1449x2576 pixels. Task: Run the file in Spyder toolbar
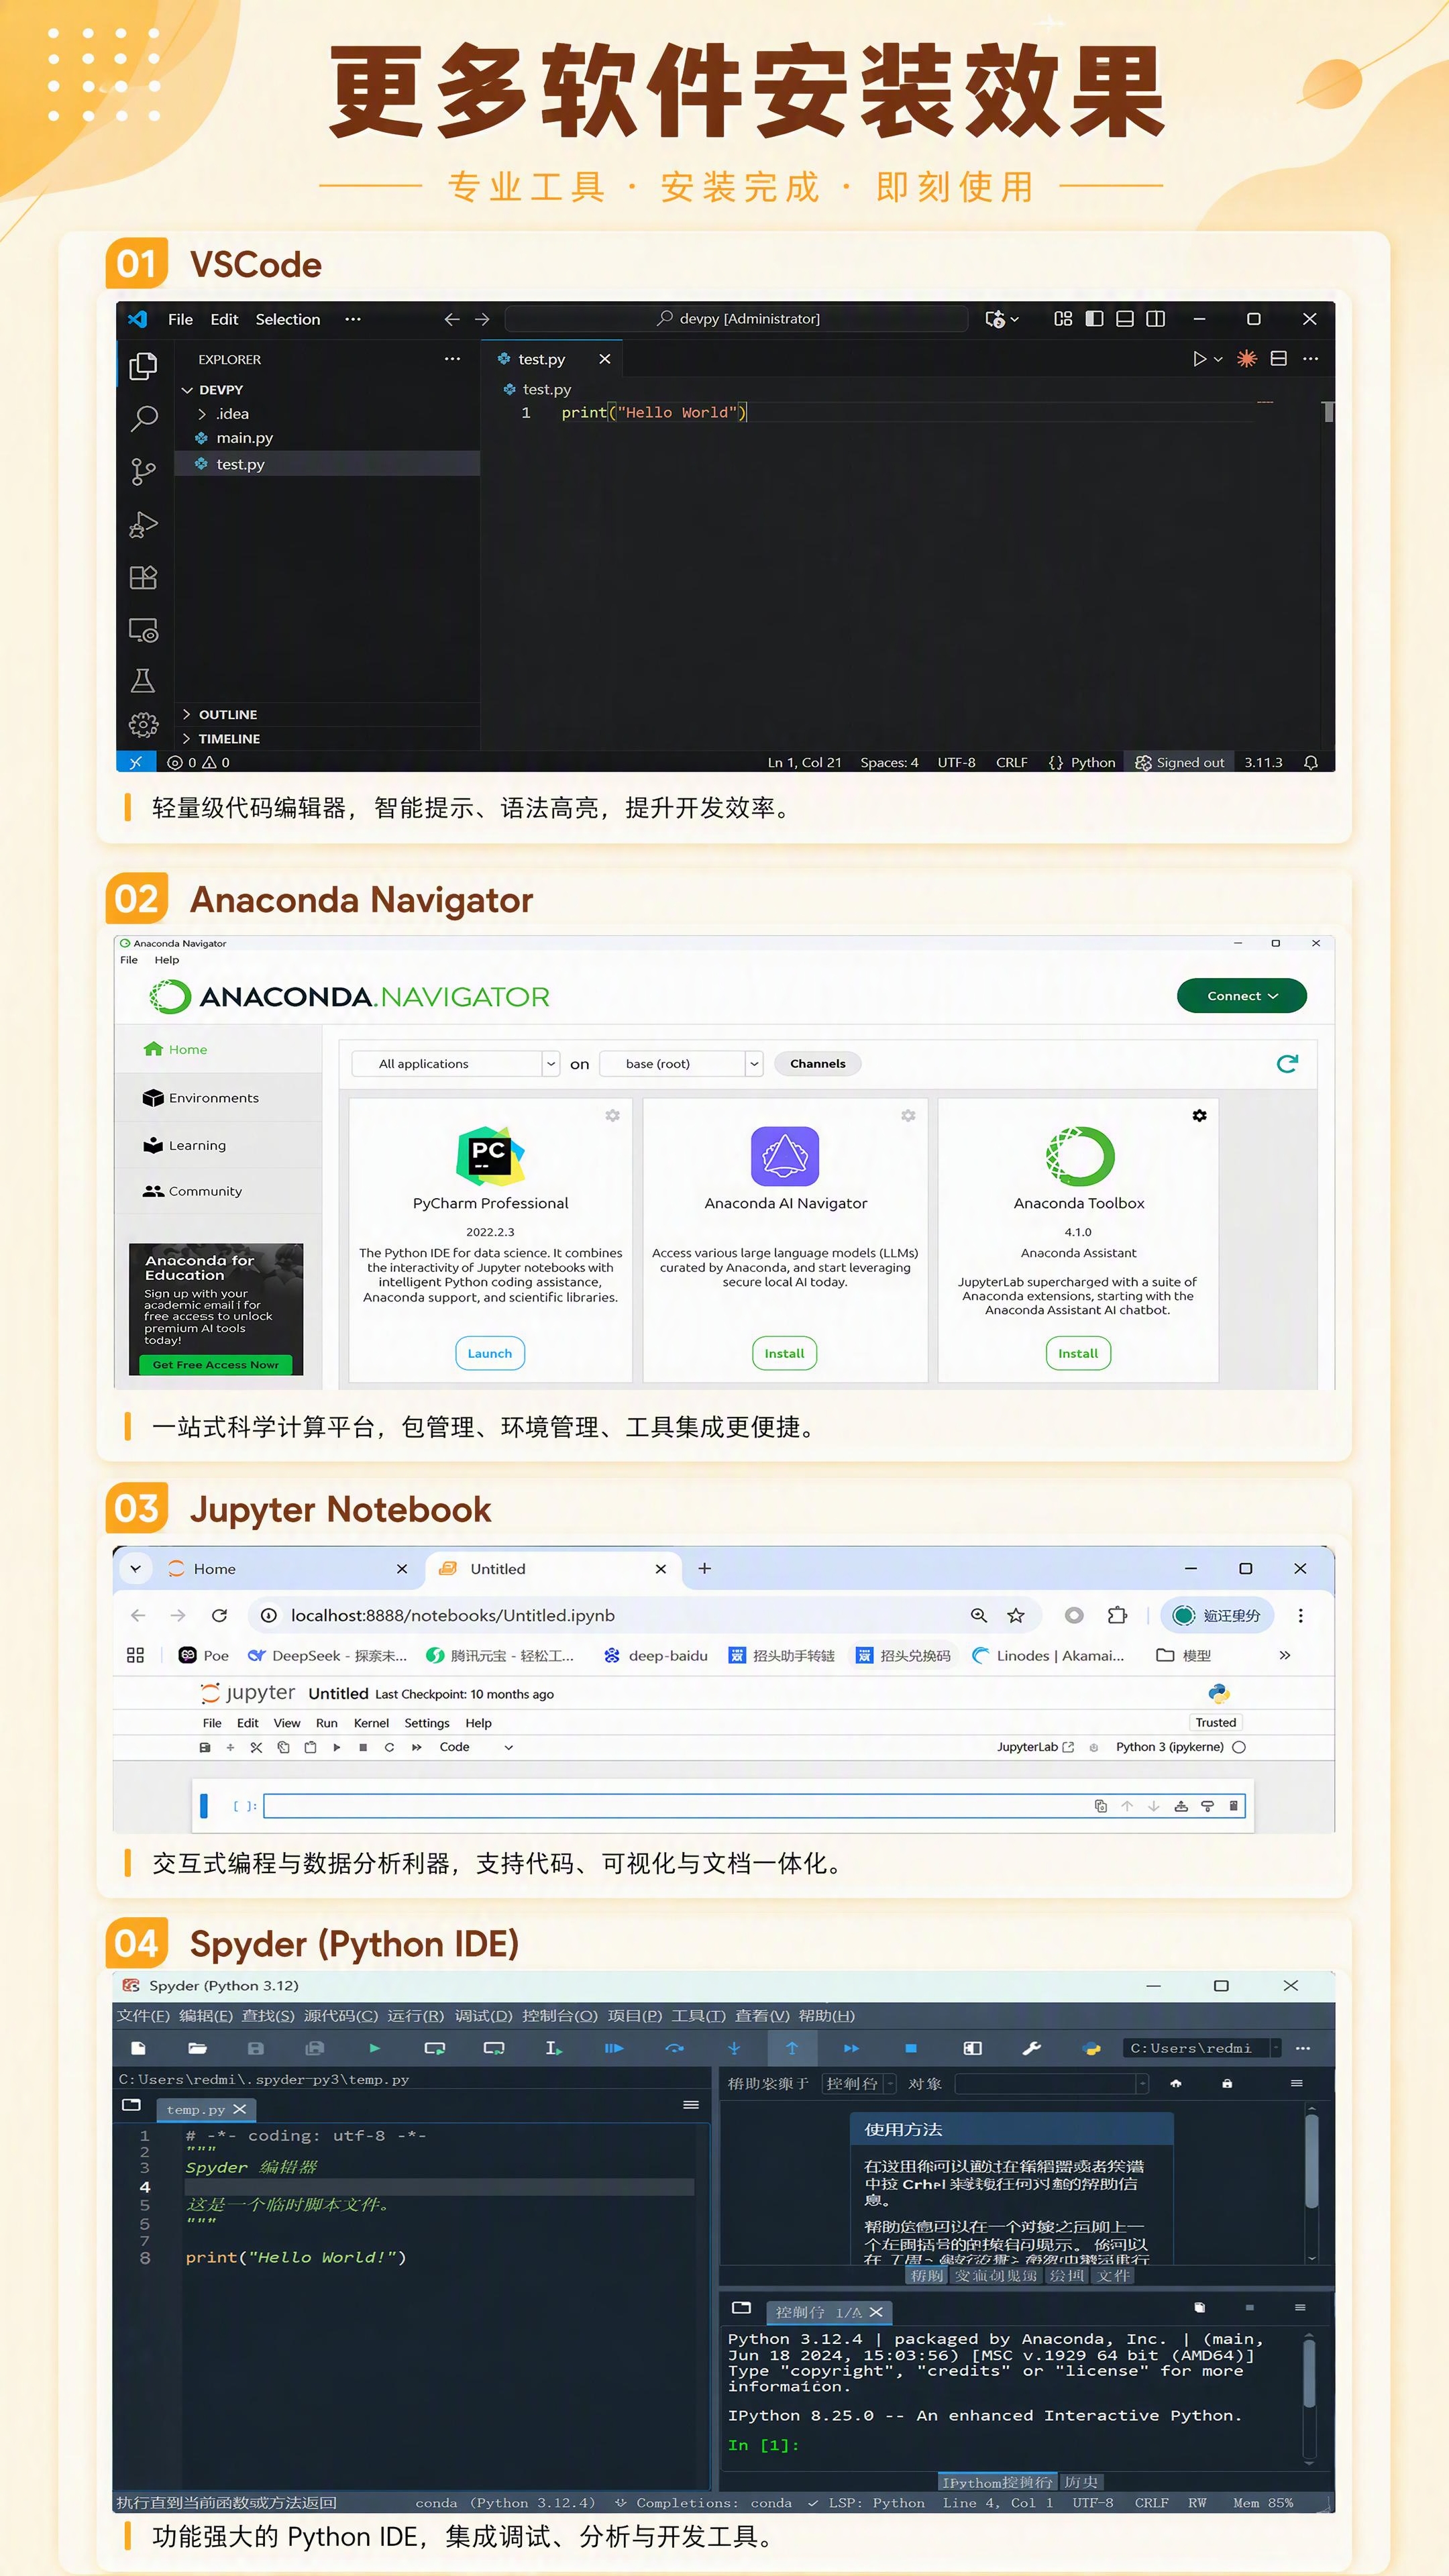pos(374,2048)
